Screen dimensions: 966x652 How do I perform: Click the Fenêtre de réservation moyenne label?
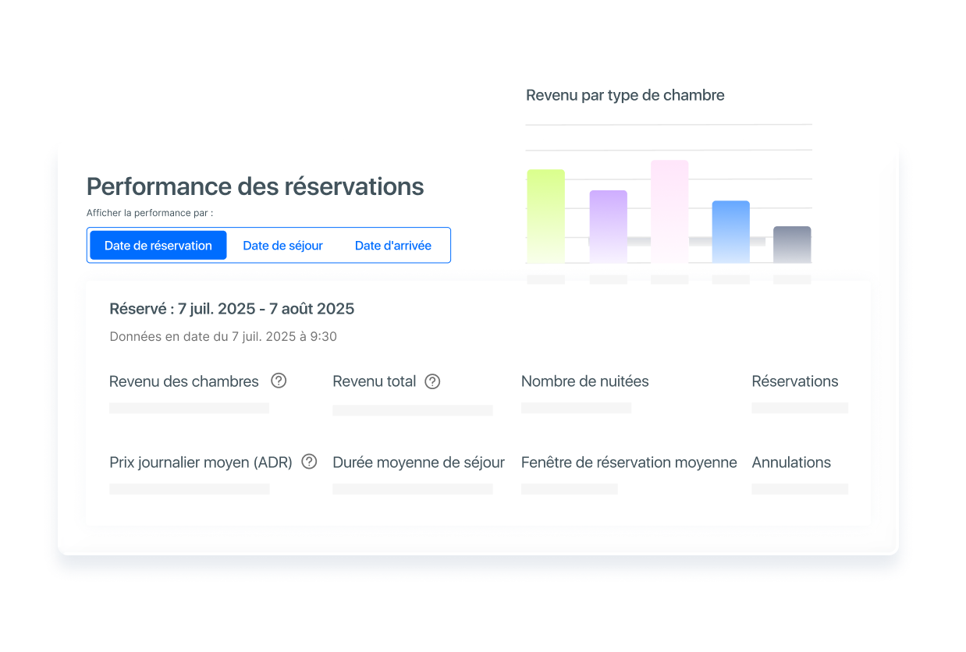point(629,462)
